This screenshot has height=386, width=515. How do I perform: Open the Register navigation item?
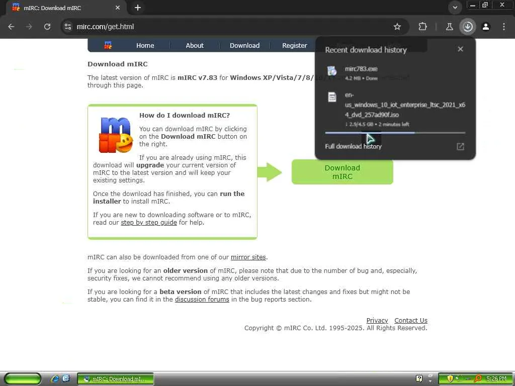tap(295, 46)
